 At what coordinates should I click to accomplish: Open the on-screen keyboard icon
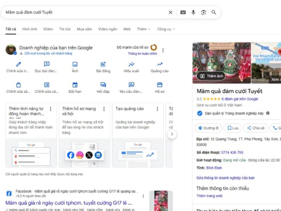tap(183, 12)
